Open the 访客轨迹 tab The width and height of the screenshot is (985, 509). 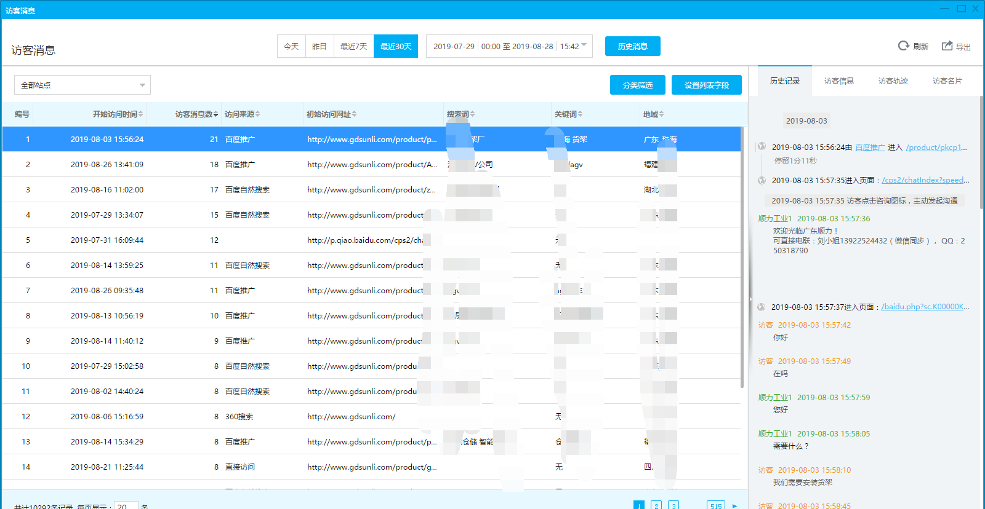[x=893, y=81]
